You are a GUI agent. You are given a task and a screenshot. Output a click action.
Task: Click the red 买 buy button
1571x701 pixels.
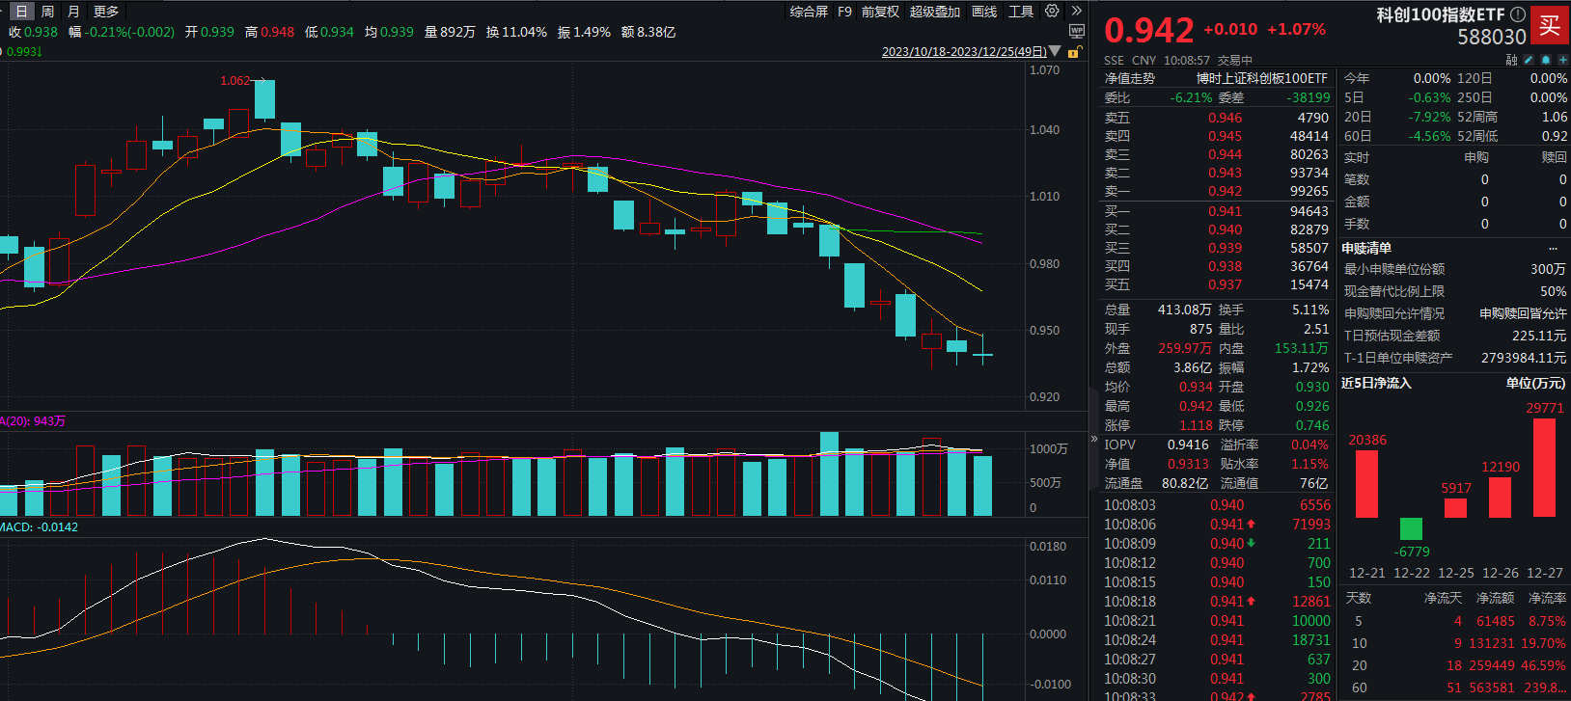(x=1550, y=26)
